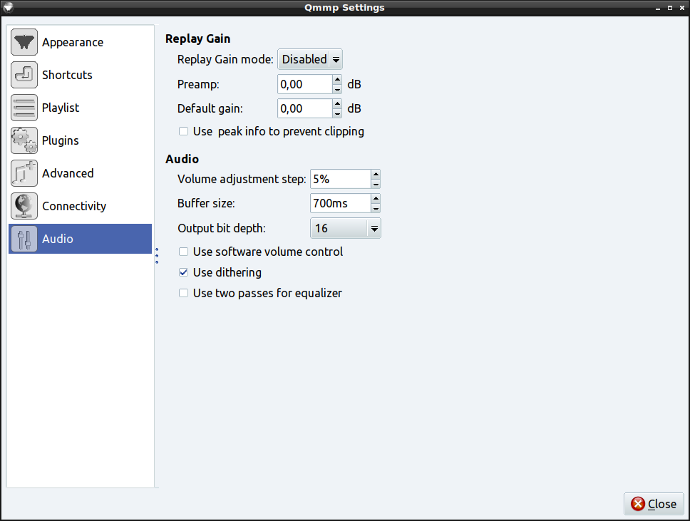Expand the Output bit depth dropdown
690x521 pixels.
pos(346,228)
